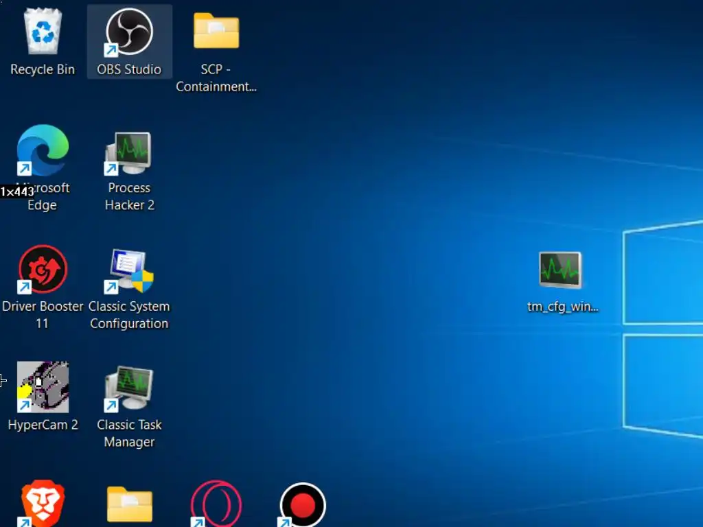This screenshot has width=703, height=527.
Task: Click the "Process Hacker 2" label
Action: 129,196
